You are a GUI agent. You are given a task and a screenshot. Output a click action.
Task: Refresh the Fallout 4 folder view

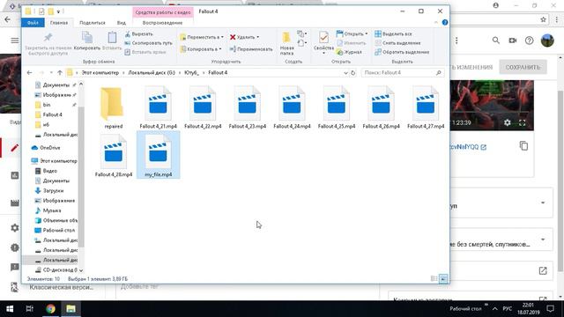tap(353, 72)
